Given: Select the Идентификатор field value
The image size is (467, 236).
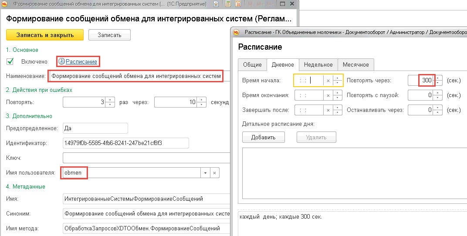Looking at the screenshot, I should click(x=126, y=143).
